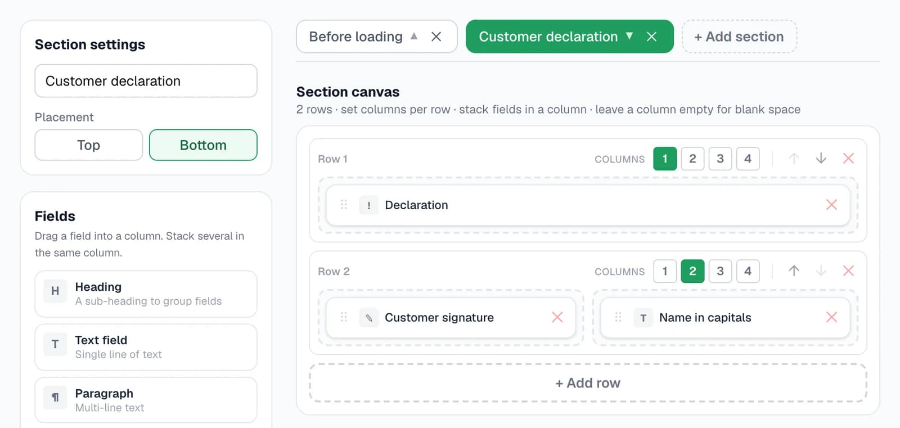Click the Add section button
The height and width of the screenshot is (428, 900).
pyautogui.click(x=739, y=37)
